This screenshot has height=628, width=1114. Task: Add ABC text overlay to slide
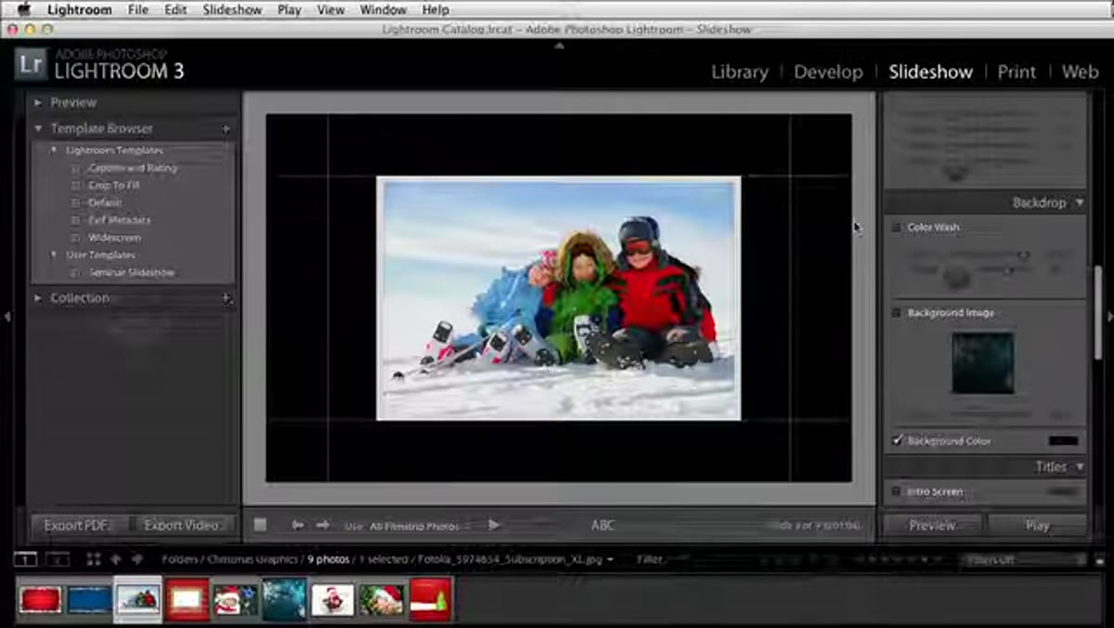click(602, 525)
